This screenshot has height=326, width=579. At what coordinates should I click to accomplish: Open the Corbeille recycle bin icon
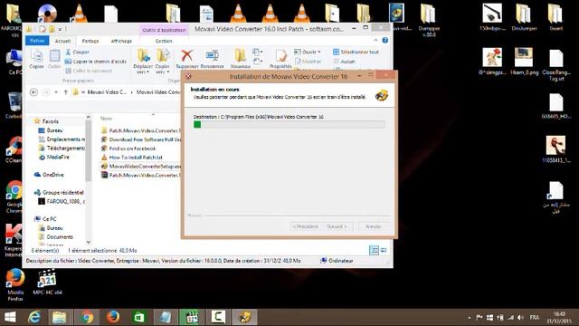pyautogui.click(x=14, y=105)
